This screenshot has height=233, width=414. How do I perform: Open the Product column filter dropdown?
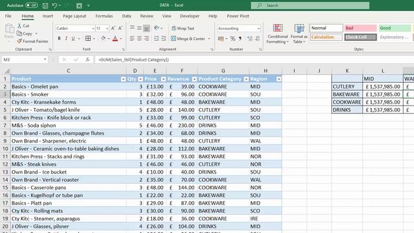(123, 79)
